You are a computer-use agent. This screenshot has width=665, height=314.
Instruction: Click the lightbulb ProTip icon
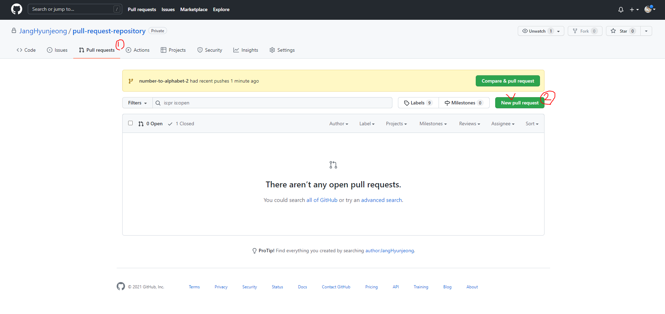(255, 251)
